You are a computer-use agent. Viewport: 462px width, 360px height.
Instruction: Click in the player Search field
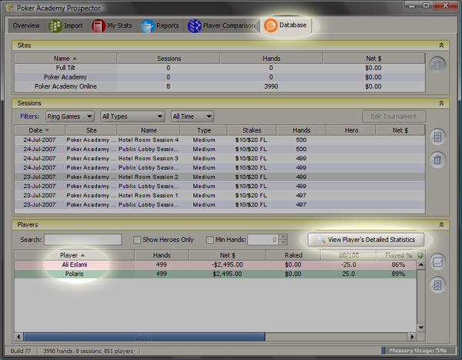pyautogui.click(x=83, y=240)
